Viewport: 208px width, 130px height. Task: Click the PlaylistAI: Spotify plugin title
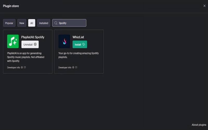(x=33, y=37)
